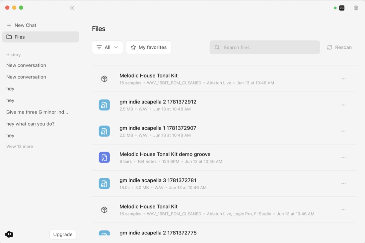Open the Files section in sidebar
Screen dimensions: 365x243
(x=40, y=37)
